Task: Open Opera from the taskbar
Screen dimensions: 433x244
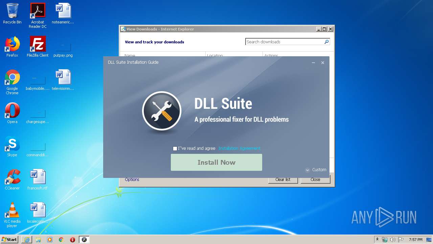Action: 72,240
